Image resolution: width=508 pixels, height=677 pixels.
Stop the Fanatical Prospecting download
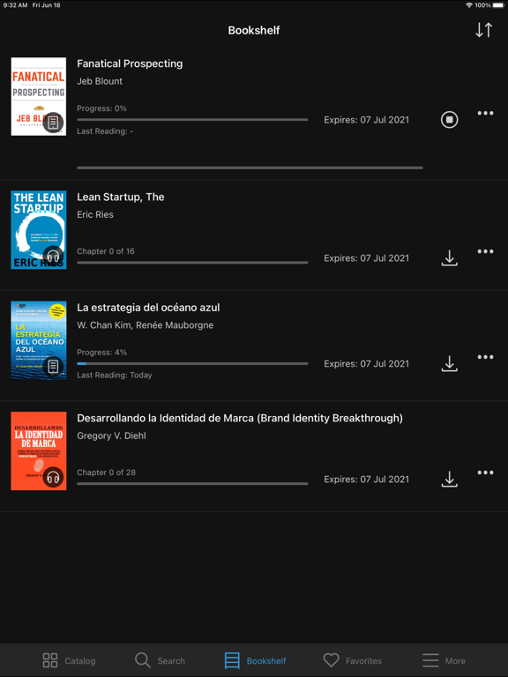pos(449,120)
